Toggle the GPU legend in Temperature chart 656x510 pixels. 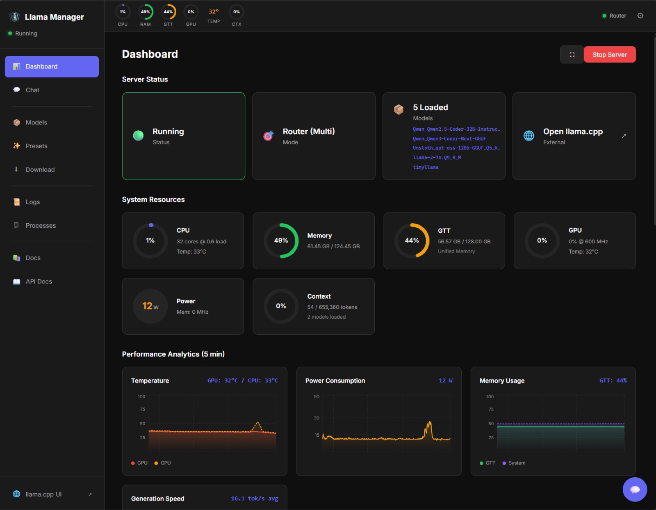139,463
